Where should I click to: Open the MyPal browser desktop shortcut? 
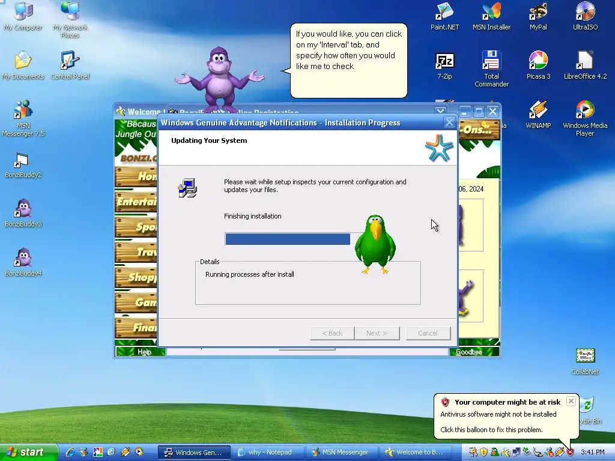click(538, 16)
